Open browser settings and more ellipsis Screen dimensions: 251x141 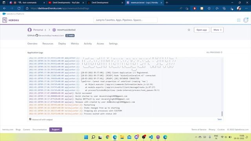[246, 8]
